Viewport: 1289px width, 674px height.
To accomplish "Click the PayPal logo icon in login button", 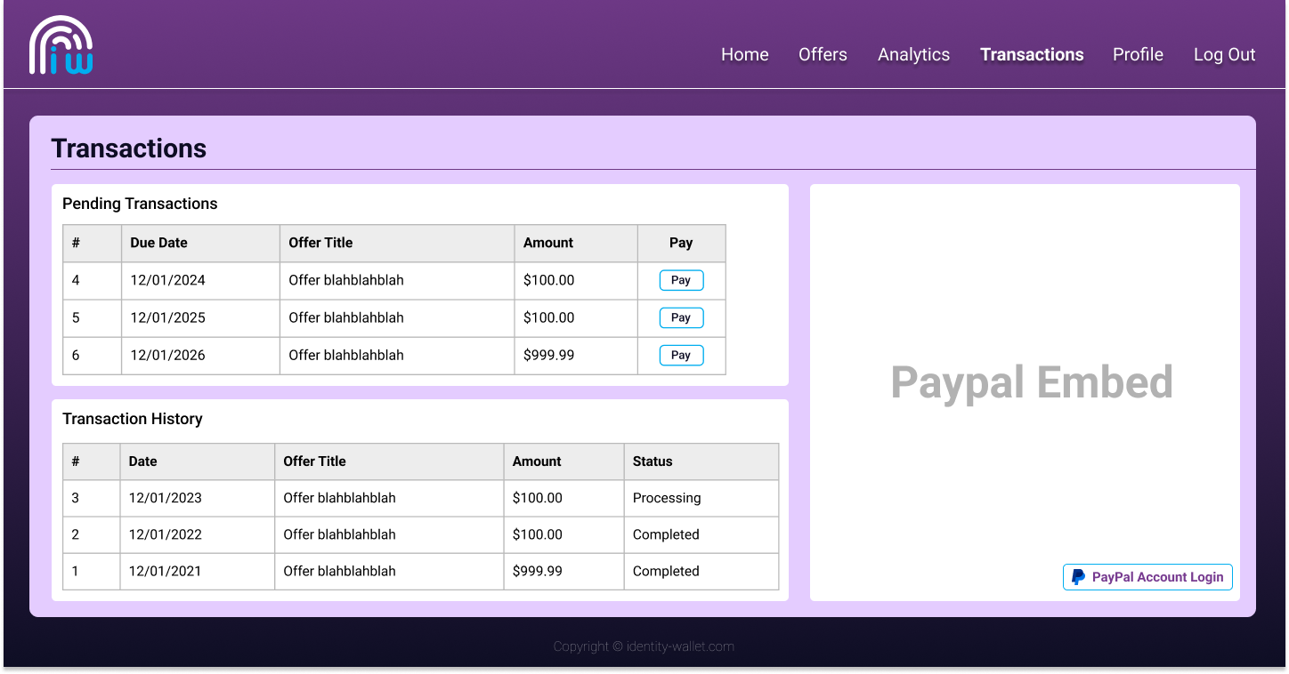I will (1078, 577).
